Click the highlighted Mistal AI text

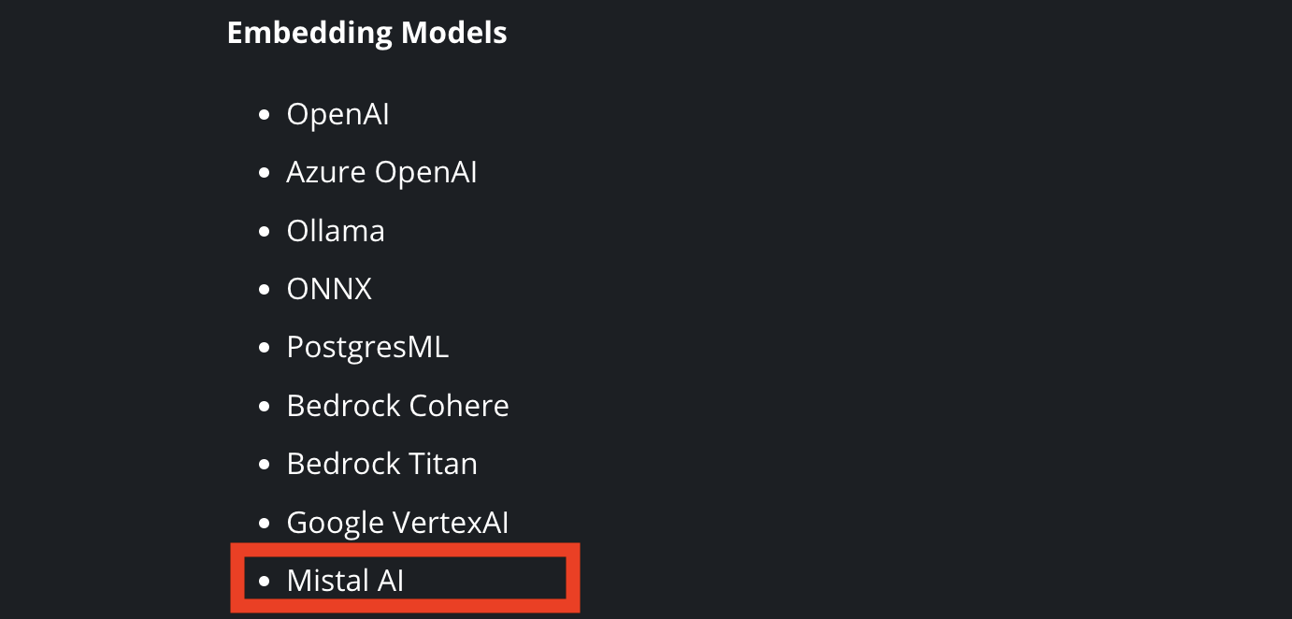pyautogui.click(x=345, y=580)
